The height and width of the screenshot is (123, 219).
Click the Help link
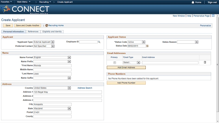(189, 16)
